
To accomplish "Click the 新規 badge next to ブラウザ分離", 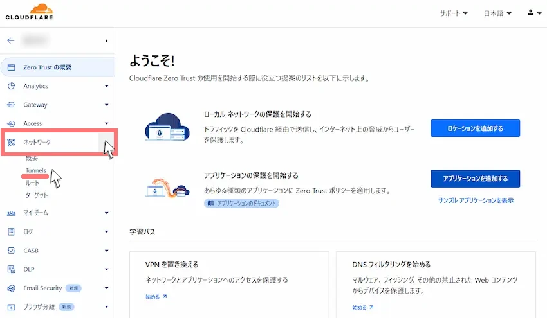I will point(66,307).
